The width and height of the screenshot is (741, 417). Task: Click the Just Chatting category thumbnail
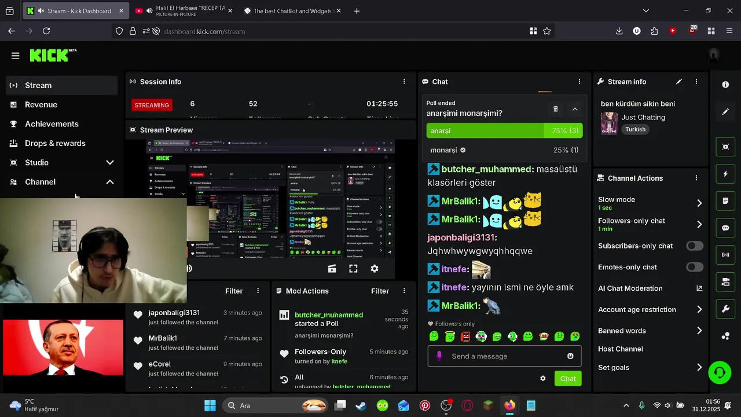coord(609,123)
